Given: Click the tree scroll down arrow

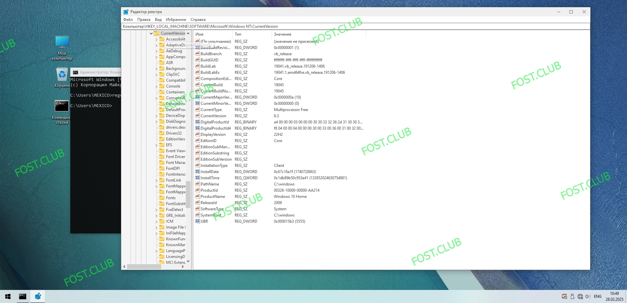Looking at the screenshot, I should click(x=188, y=262).
